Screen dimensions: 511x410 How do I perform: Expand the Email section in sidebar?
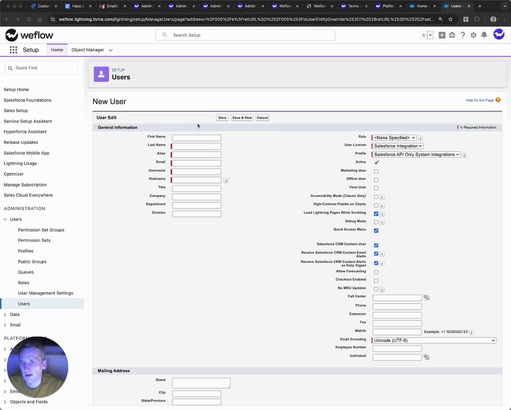(x=5, y=325)
